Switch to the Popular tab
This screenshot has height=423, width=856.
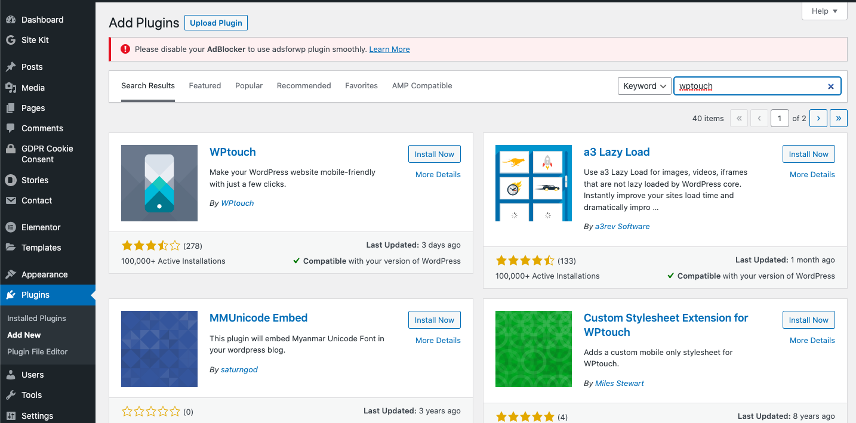tap(249, 86)
